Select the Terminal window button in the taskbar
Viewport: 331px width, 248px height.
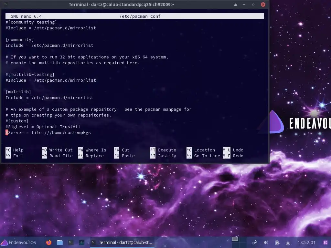click(x=122, y=243)
